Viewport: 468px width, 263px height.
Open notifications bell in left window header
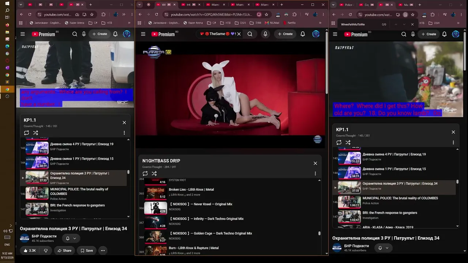(115, 34)
